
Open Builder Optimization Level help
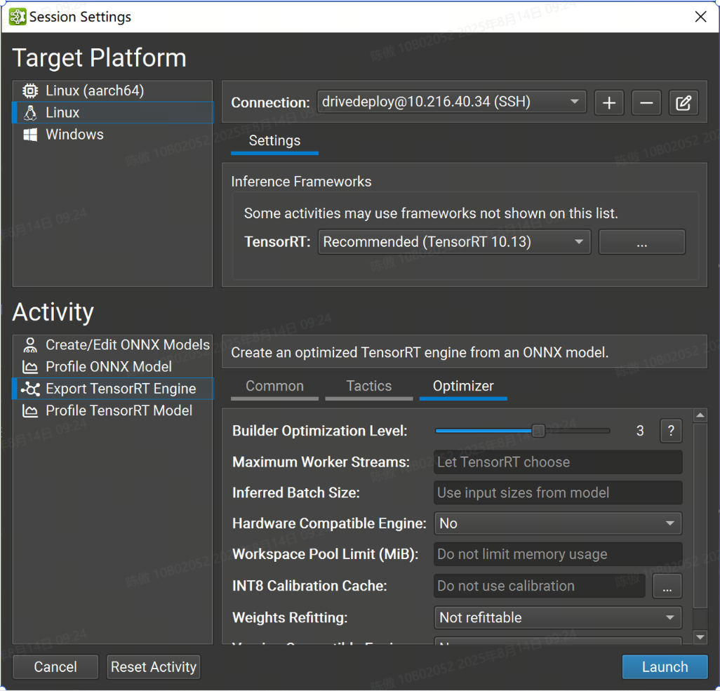coord(671,431)
